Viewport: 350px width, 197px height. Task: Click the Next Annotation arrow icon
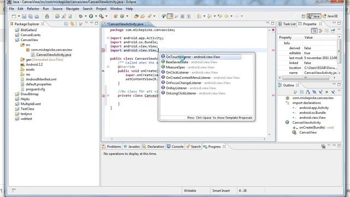[x=199, y=16]
